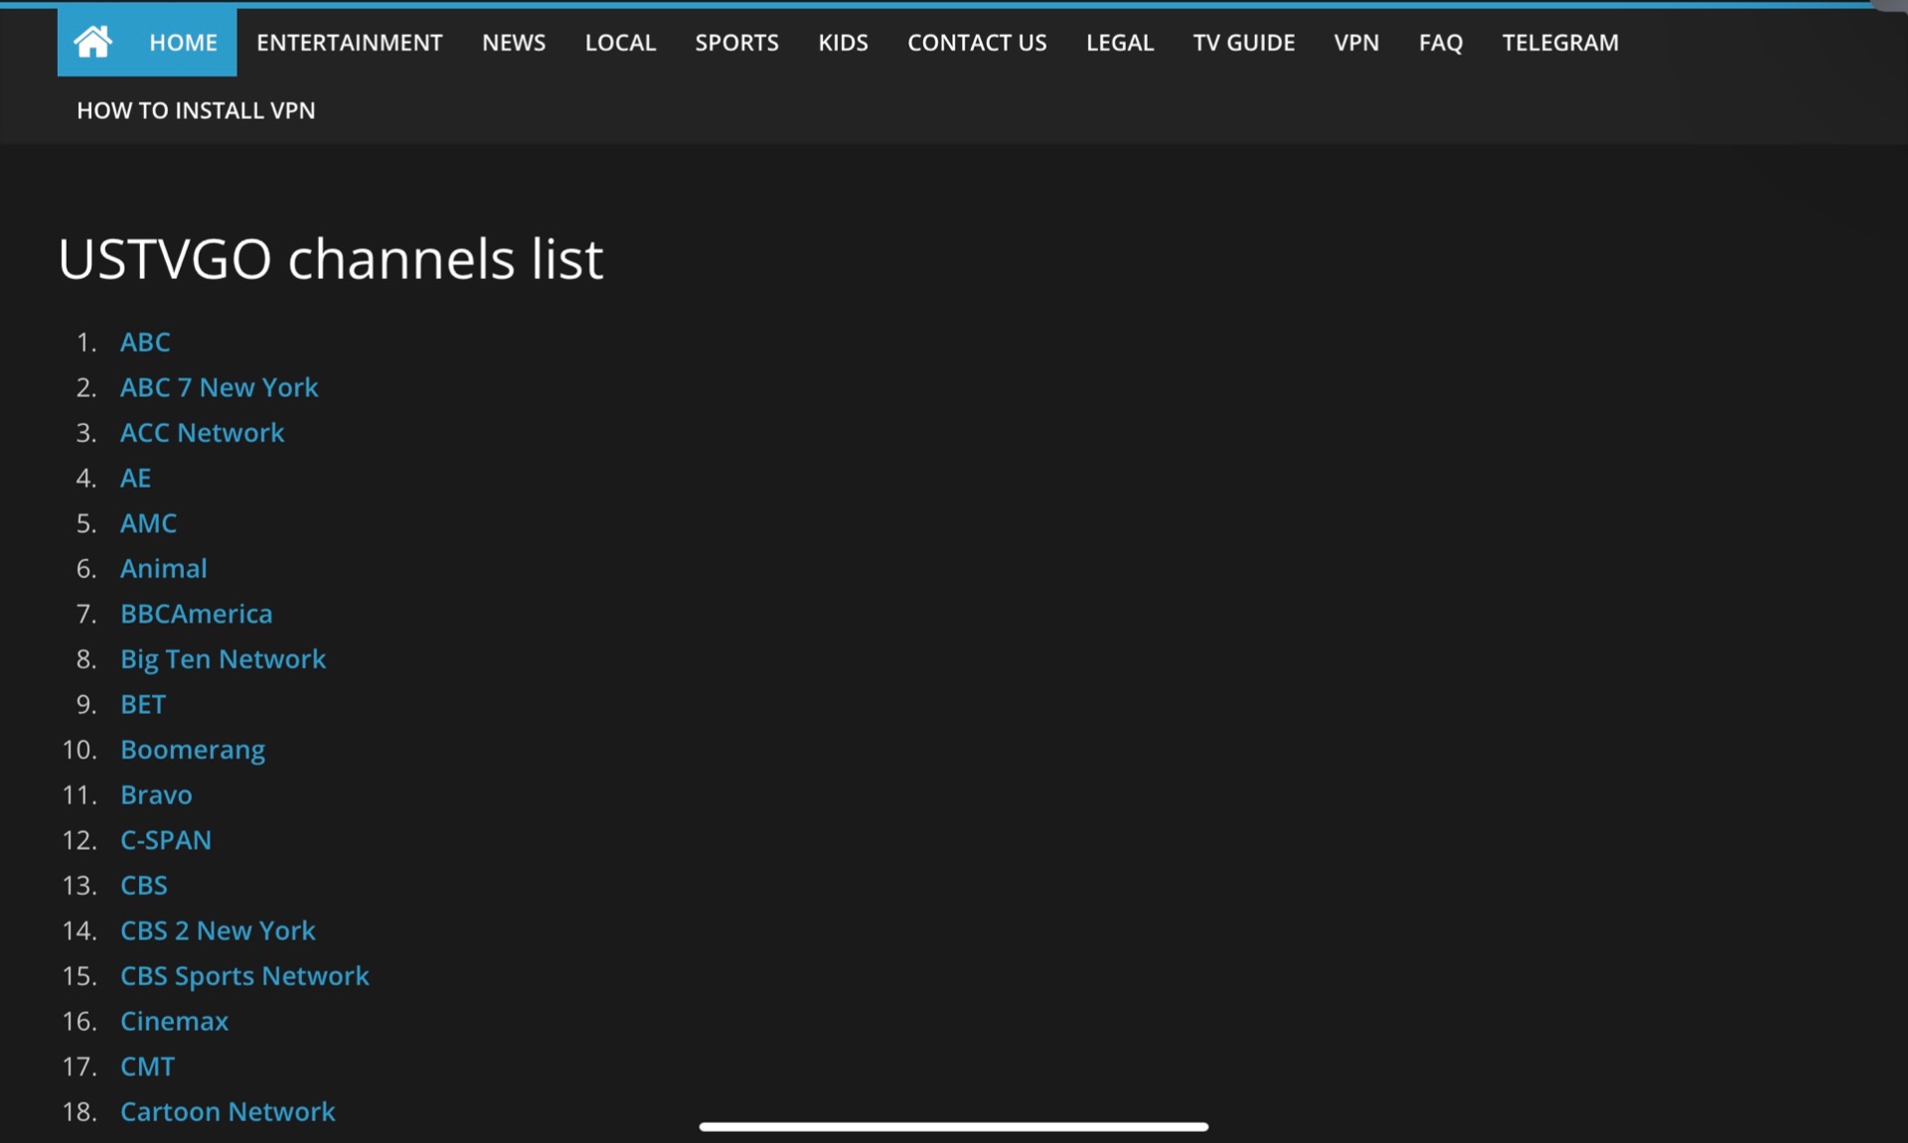Open the HOME menu item
Screen dimensions: 1908x1143
(x=183, y=43)
